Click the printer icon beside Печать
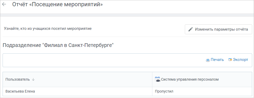 point(208,60)
